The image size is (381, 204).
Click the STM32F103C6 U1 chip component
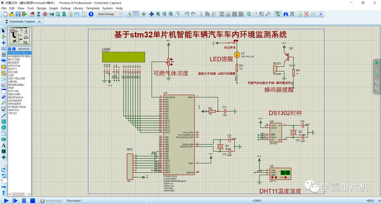(179, 135)
